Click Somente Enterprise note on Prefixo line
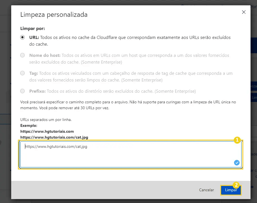The width and height of the screenshot is (257, 203). coord(175,91)
